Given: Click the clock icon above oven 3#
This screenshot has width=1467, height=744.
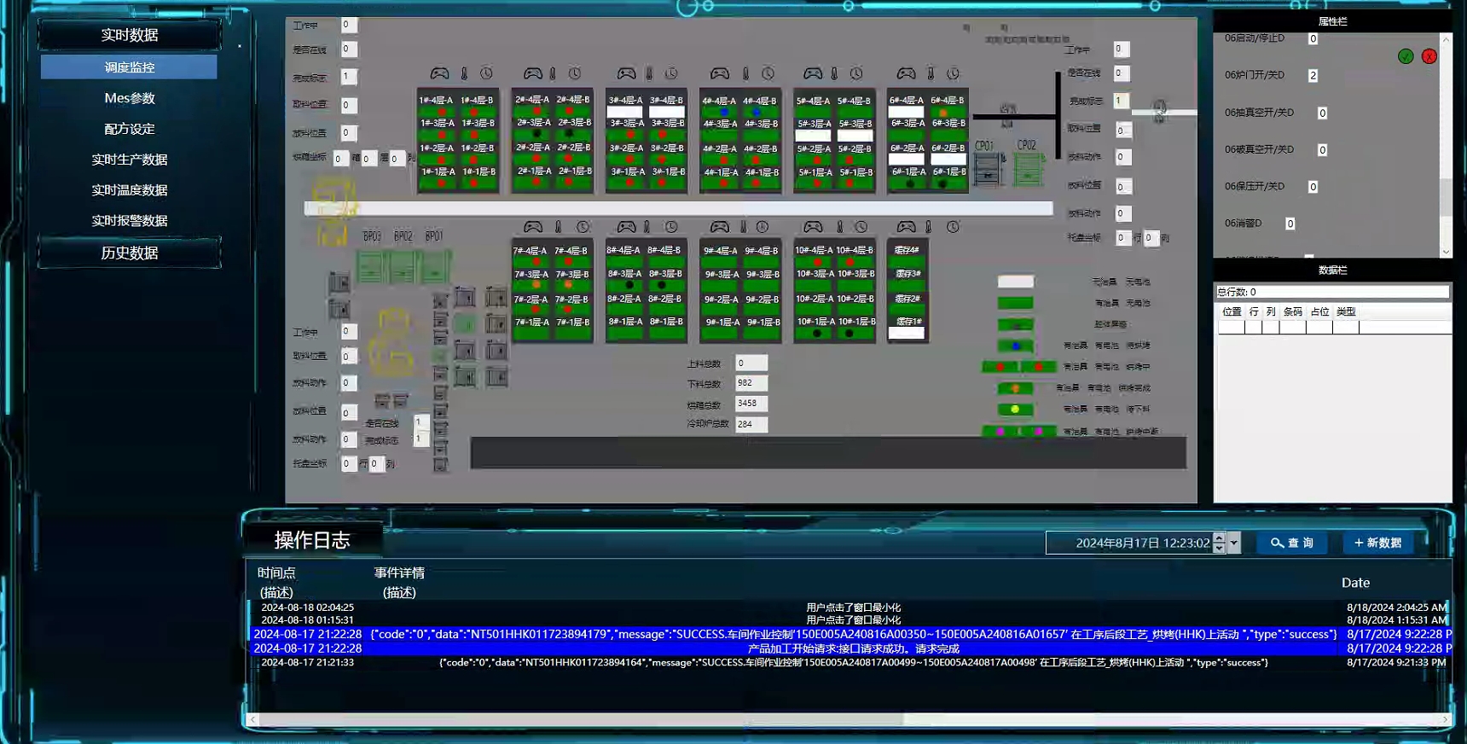Looking at the screenshot, I should 671,74.
